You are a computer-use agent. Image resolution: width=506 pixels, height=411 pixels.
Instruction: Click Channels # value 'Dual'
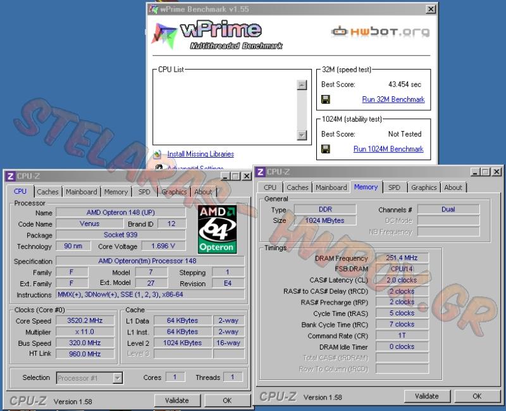[x=448, y=209]
